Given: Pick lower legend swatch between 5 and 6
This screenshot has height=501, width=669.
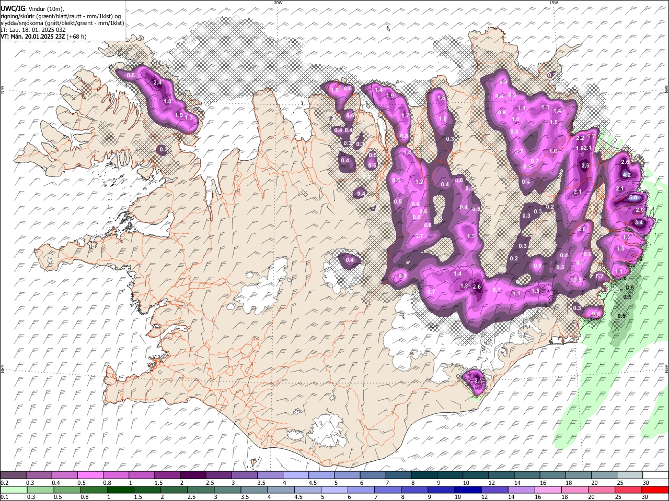Looking at the screenshot, I should pyautogui.click(x=334, y=490).
